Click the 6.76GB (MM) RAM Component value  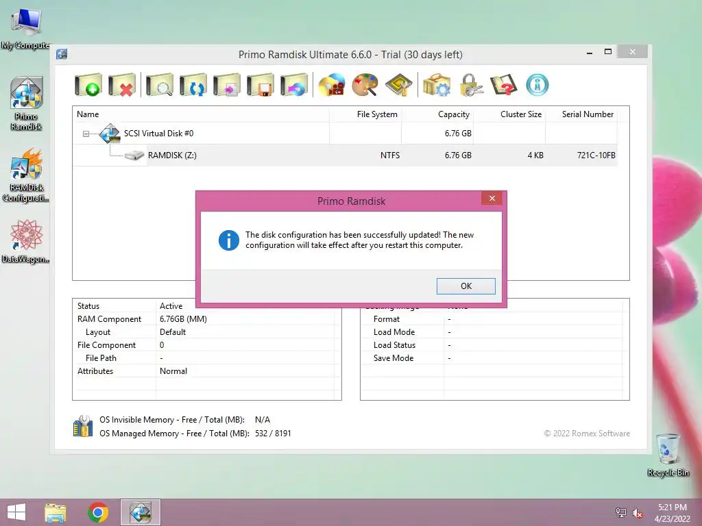tap(183, 319)
